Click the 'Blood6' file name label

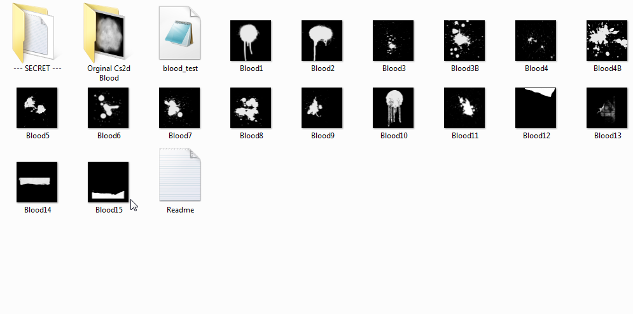[109, 136]
